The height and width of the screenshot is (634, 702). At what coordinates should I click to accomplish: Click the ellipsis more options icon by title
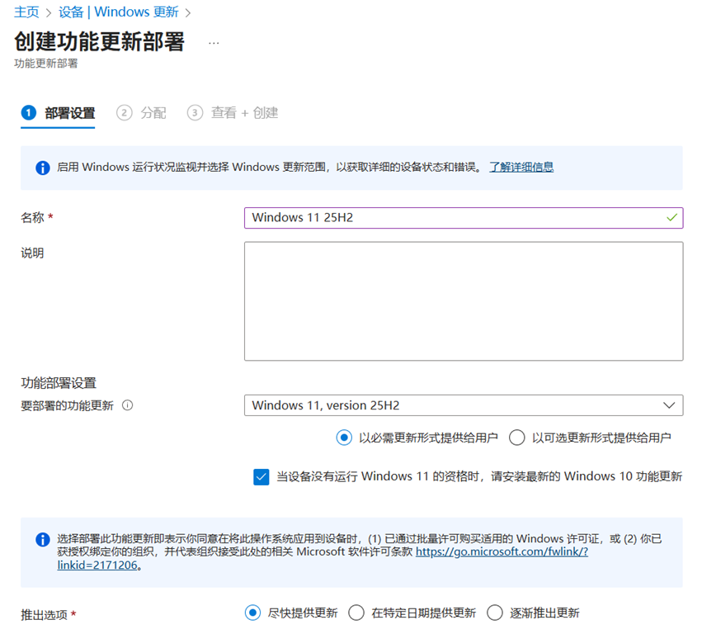(x=214, y=43)
